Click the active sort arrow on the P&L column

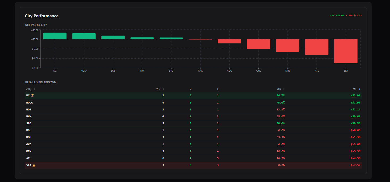[x=360, y=89]
